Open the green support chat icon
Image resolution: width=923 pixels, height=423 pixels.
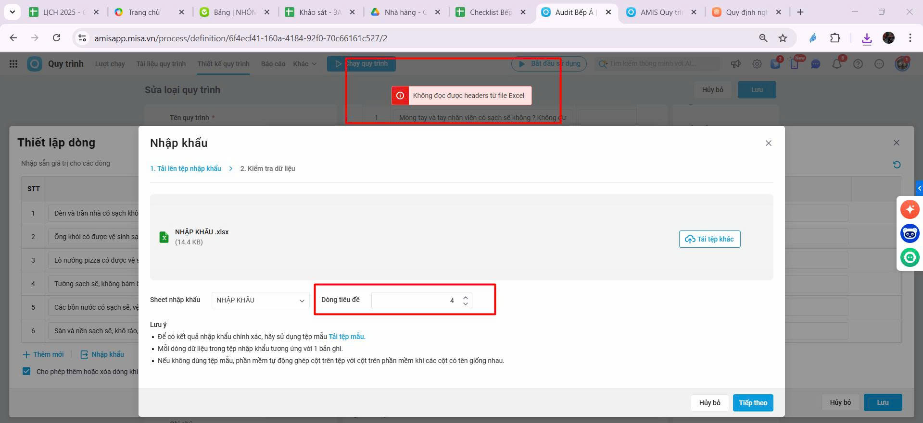(x=910, y=258)
